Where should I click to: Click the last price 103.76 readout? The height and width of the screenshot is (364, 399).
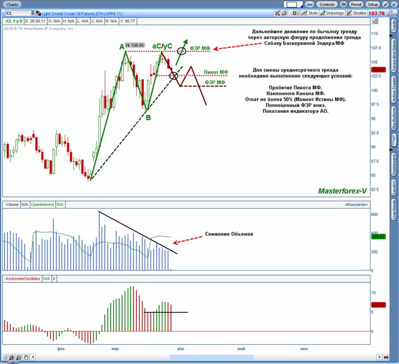[x=377, y=13]
